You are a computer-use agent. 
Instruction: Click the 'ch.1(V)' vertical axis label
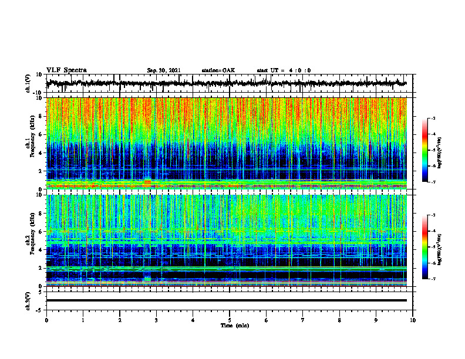point(28,83)
